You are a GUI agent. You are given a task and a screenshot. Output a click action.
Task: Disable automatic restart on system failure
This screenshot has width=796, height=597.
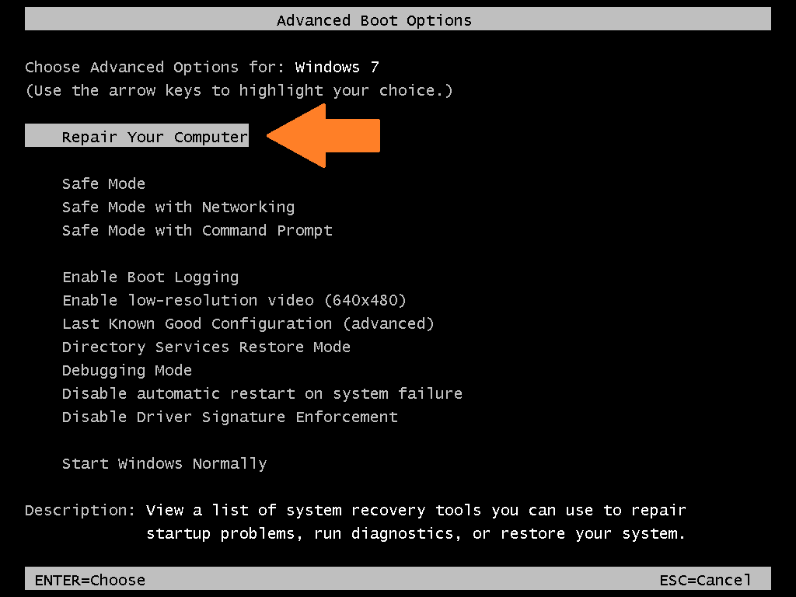click(x=262, y=393)
